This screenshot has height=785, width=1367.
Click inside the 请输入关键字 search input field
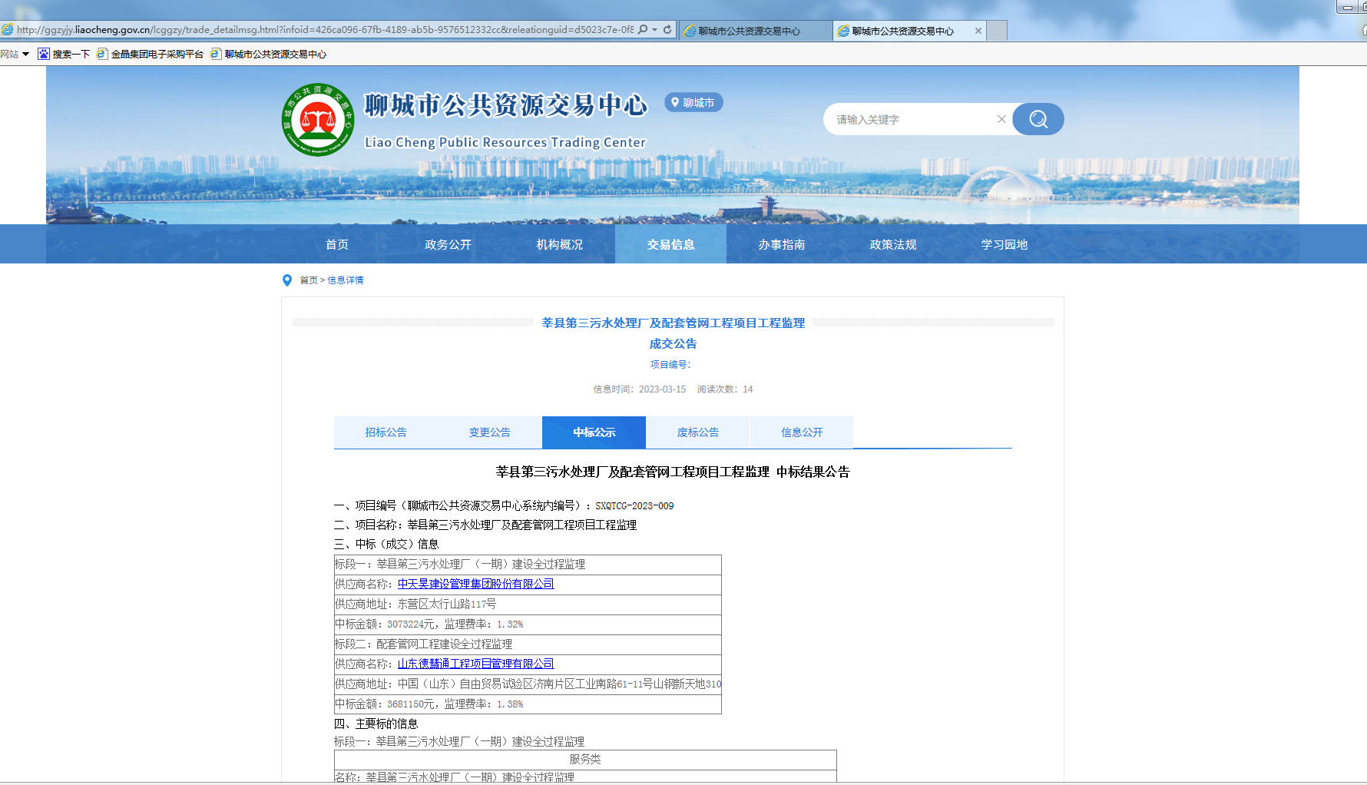906,119
